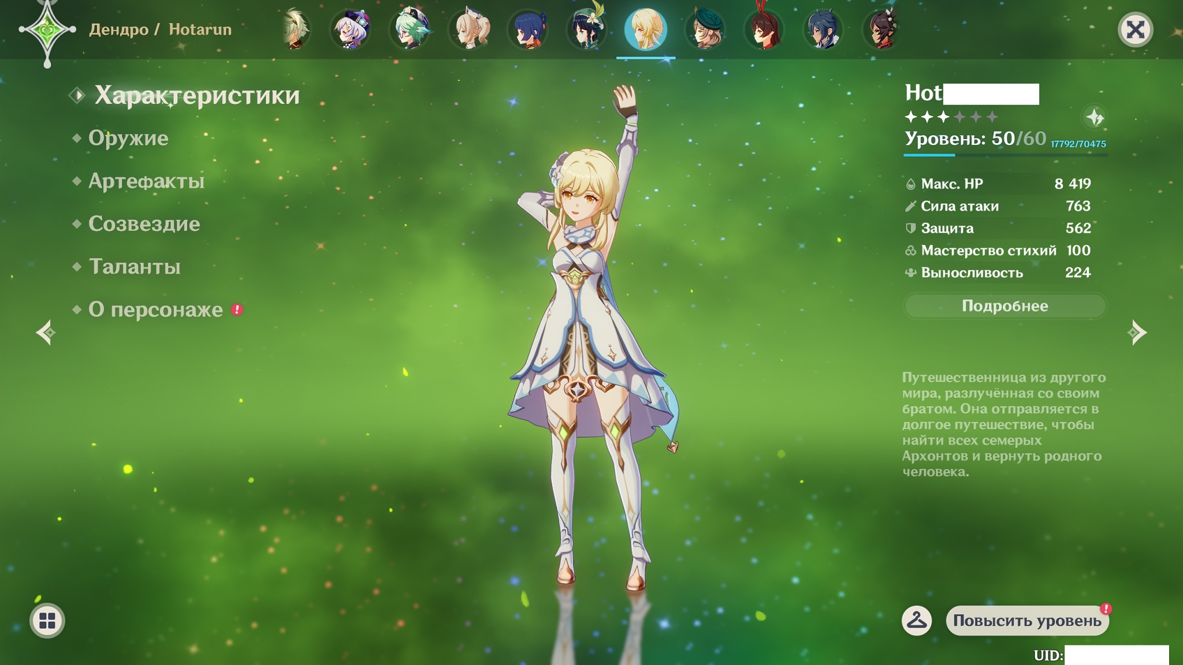
Task: Open the dressing room hanger icon
Action: (917, 621)
